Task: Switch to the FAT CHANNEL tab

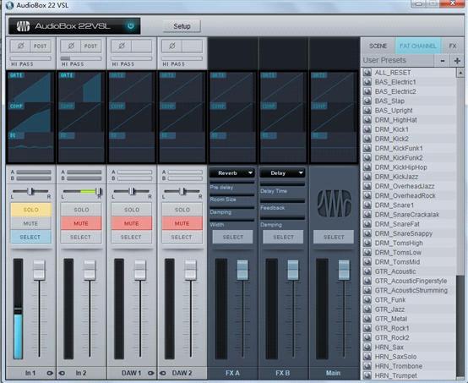Action: tap(418, 46)
